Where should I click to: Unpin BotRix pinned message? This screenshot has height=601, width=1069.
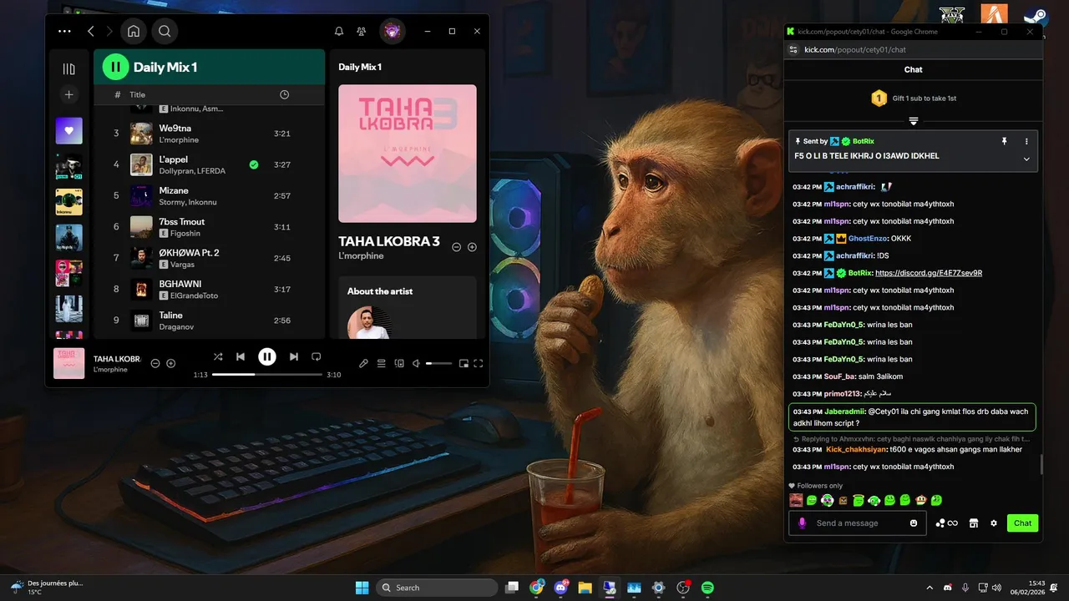tap(1005, 142)
